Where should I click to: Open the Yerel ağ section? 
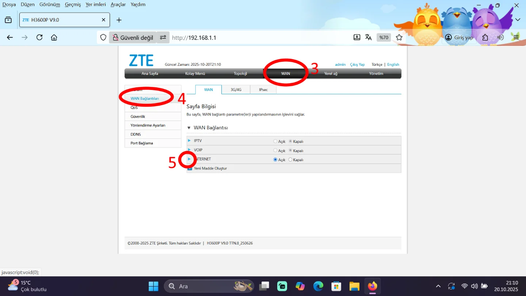331,73
